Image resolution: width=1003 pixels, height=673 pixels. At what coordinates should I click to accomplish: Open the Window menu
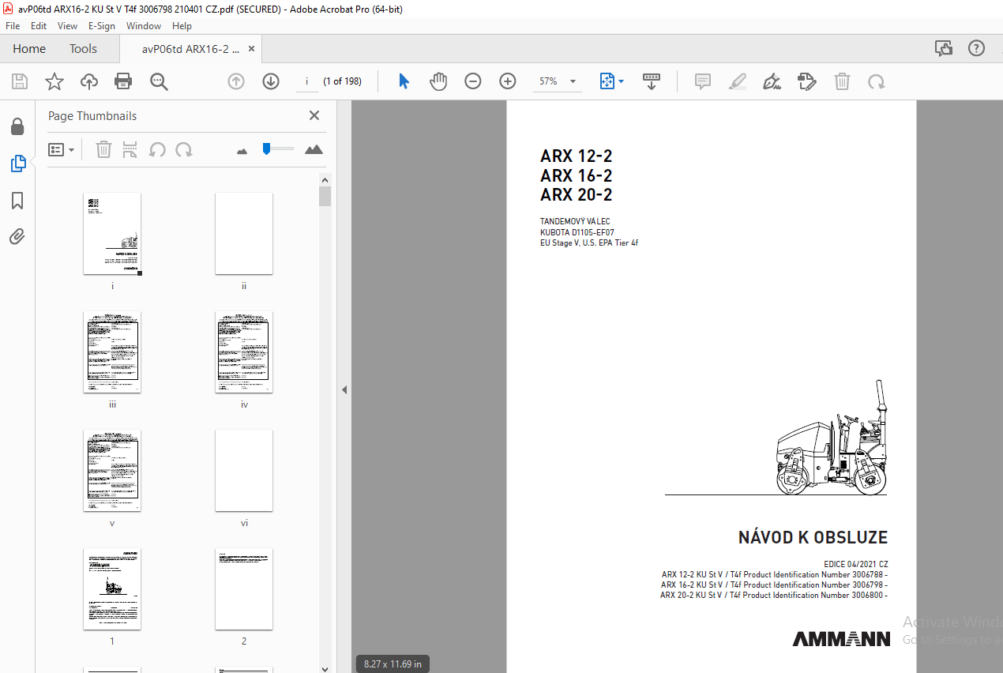point(144,26)
